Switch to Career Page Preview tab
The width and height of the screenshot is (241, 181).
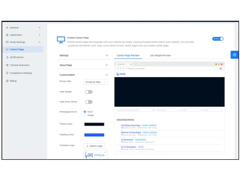point(128,56)
